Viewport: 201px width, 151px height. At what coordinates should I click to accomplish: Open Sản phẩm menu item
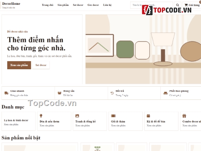(63, 5)
